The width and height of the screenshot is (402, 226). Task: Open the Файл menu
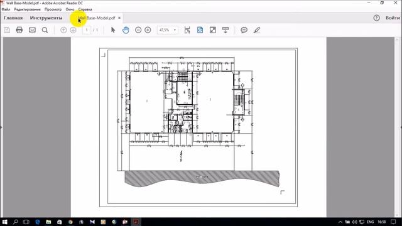tap(6, 9)
